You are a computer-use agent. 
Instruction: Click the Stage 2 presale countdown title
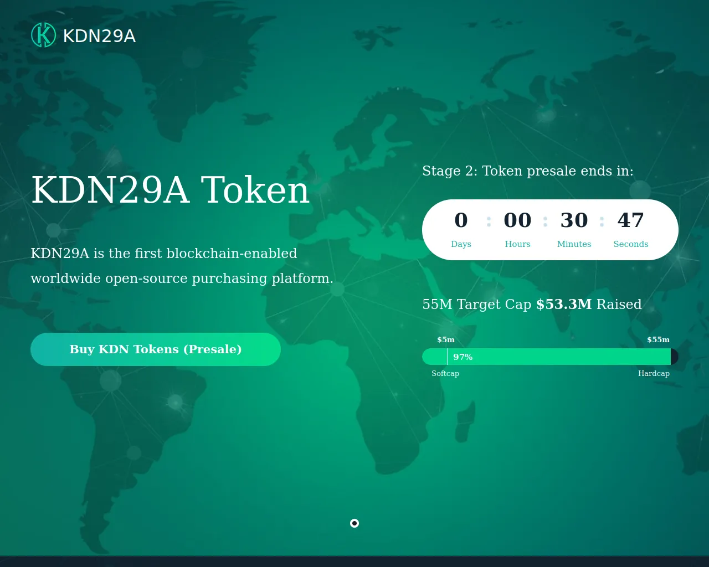pos(527,171)
